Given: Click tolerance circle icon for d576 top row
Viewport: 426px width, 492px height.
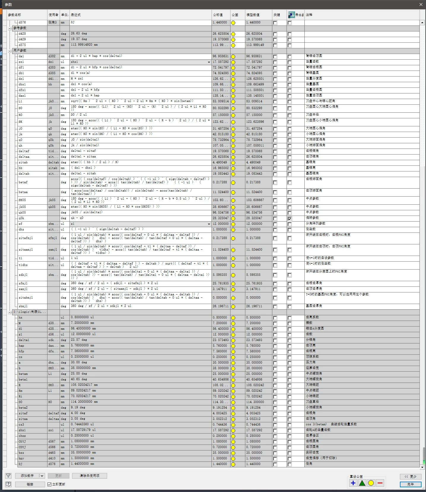Looking at the screenshot, I should pyautogui.click(x=233, y=23).
